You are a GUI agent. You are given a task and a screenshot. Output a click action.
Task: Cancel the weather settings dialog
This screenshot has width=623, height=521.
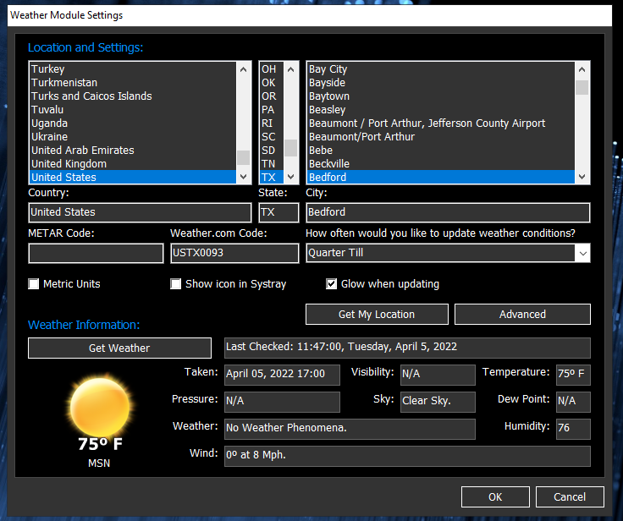pyautogui.click(x=570, y=497)
